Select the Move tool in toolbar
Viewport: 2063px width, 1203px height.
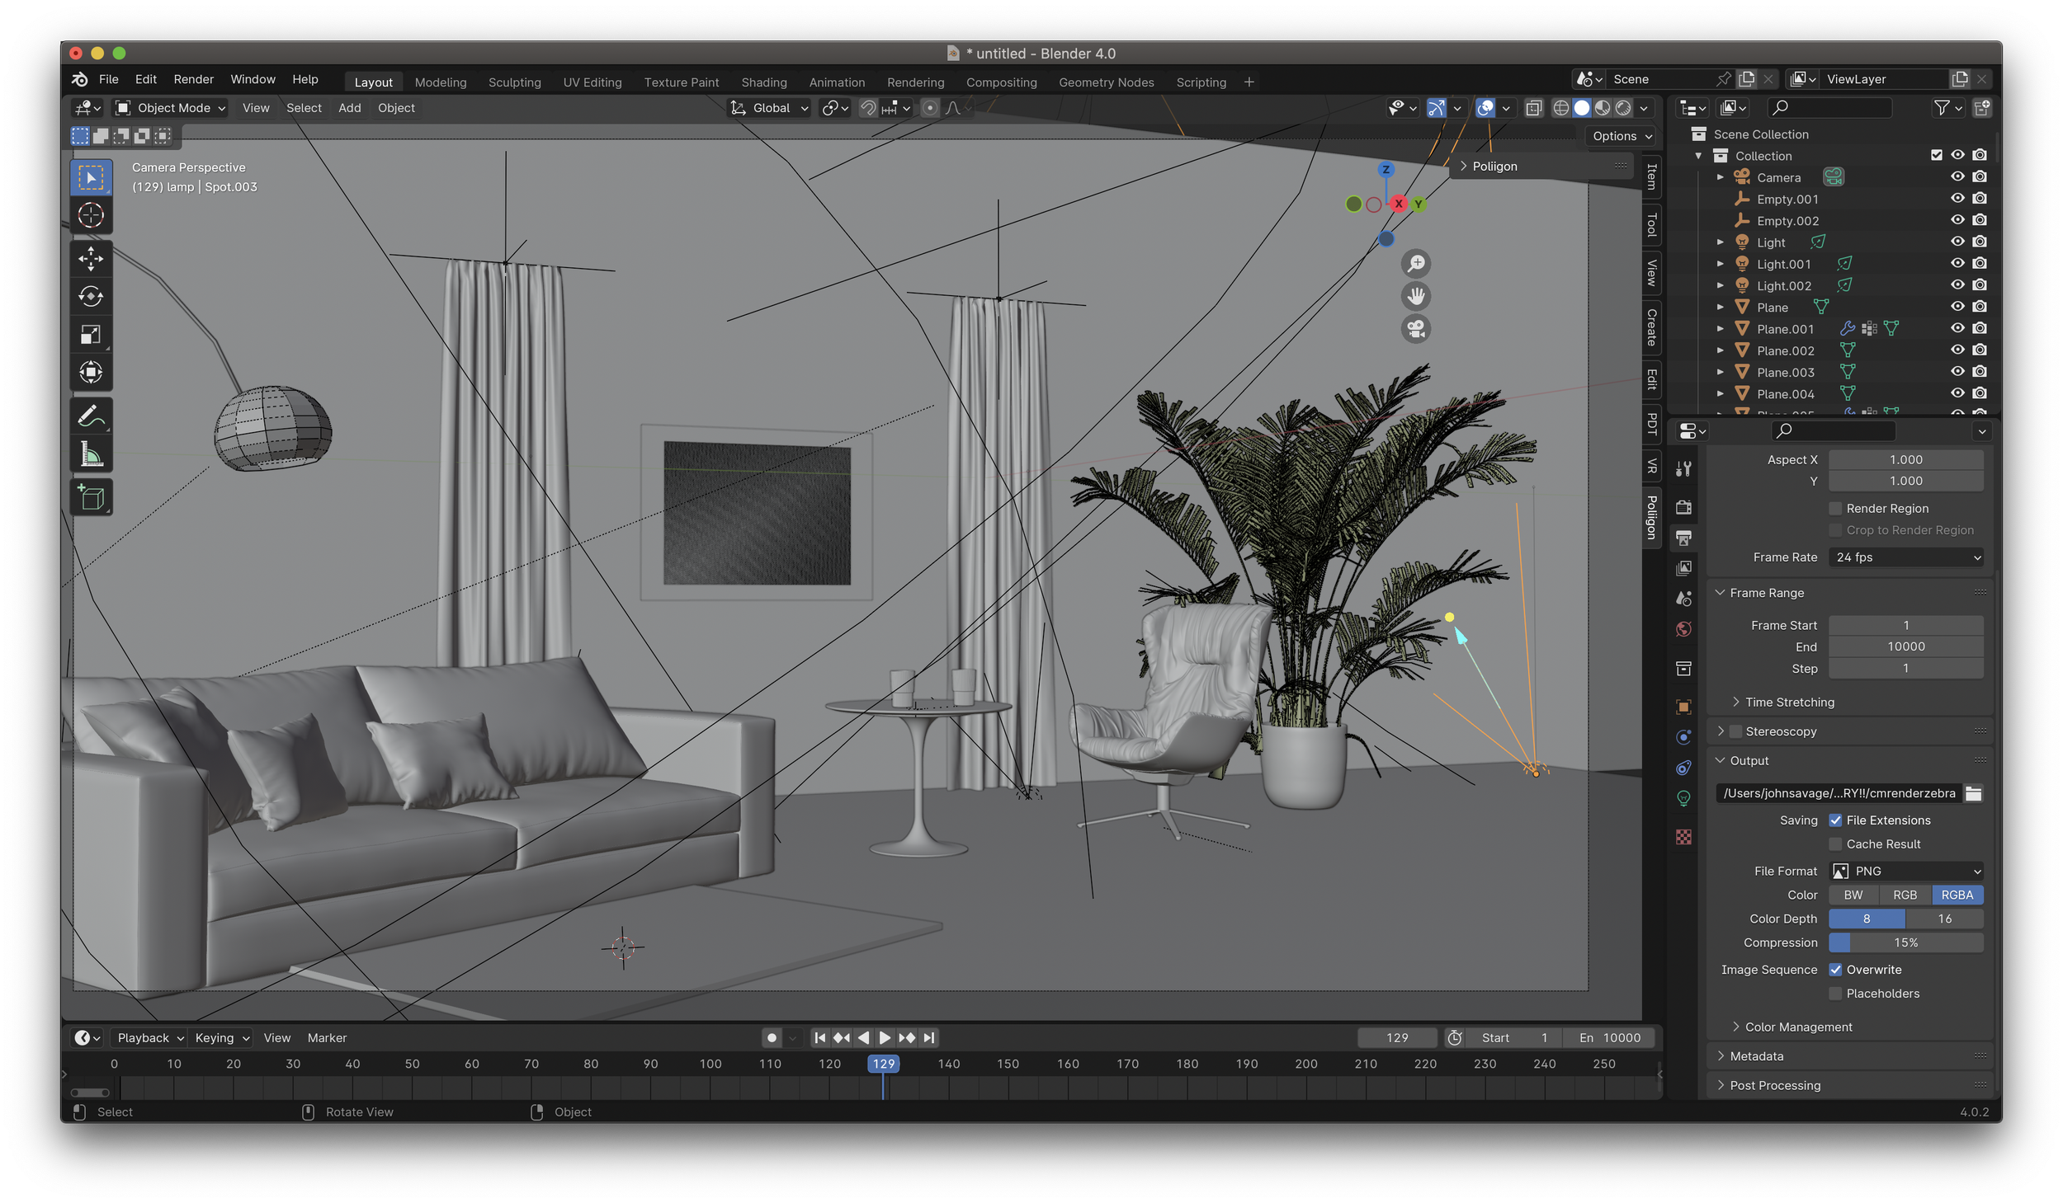[91, 258]
